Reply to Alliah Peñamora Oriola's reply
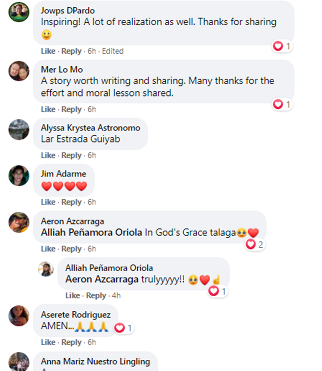The image size is (322, 371). (96, 296)
